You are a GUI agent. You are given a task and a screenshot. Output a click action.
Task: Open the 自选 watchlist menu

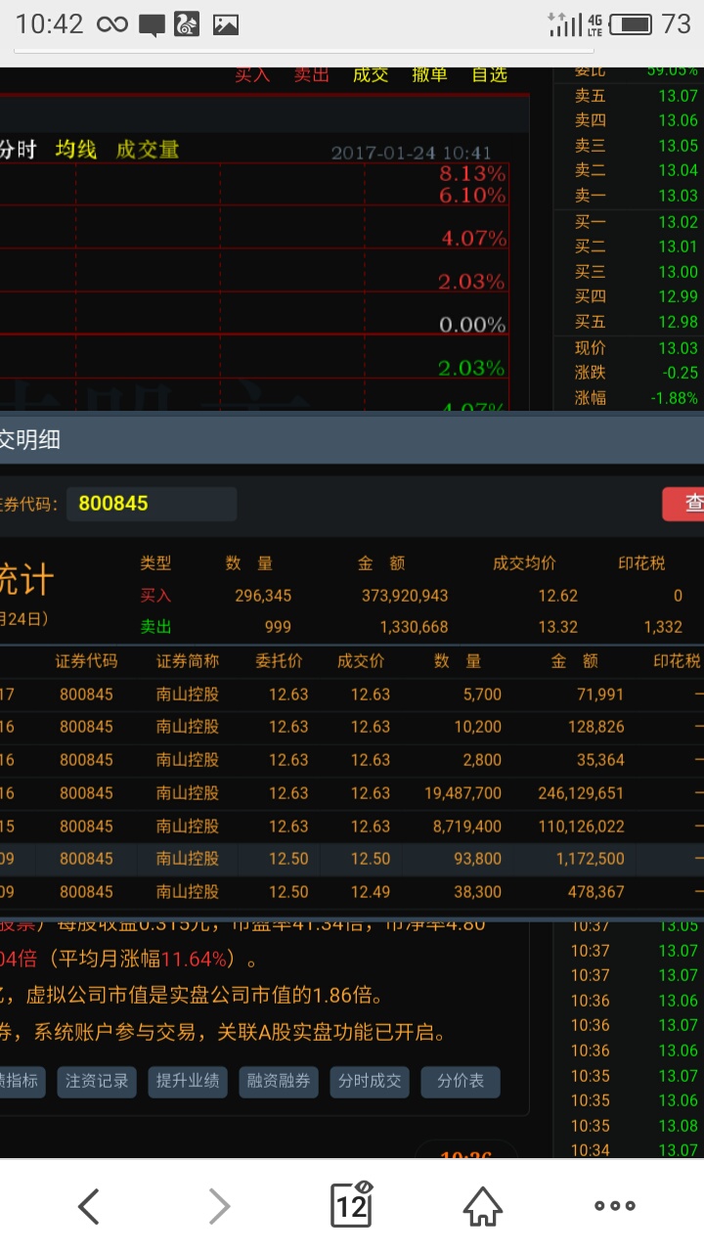[490, 74]
